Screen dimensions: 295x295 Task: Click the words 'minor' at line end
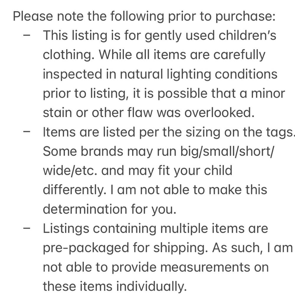[x=268, y=94]
